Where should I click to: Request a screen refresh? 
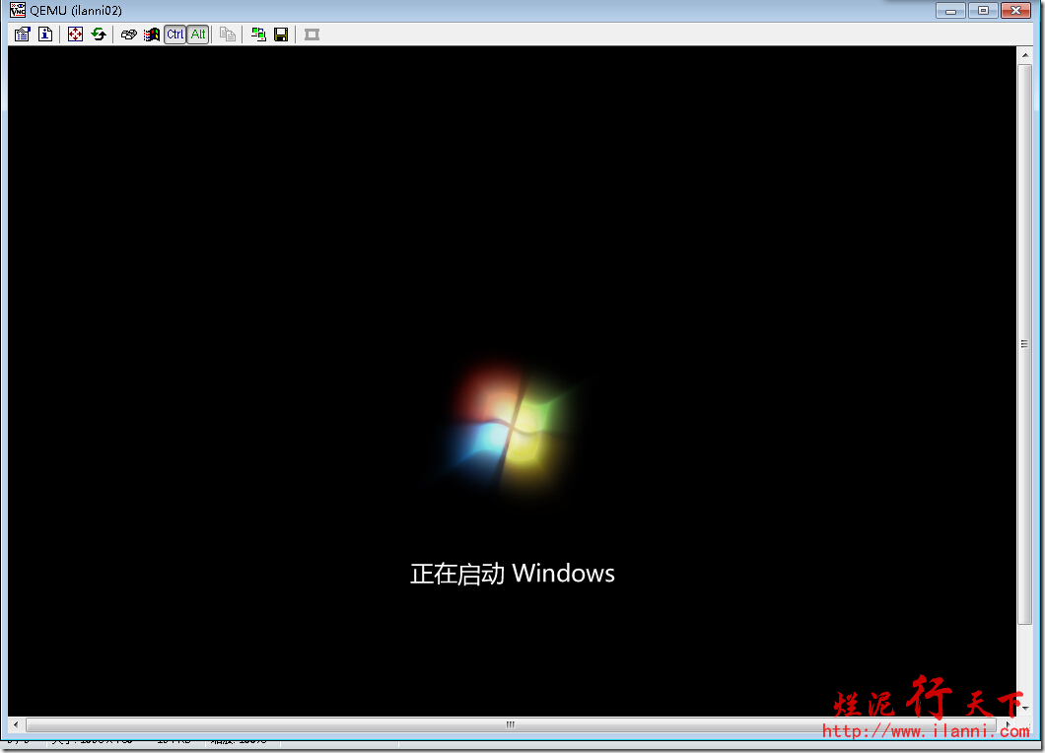[x=99, y=34]
